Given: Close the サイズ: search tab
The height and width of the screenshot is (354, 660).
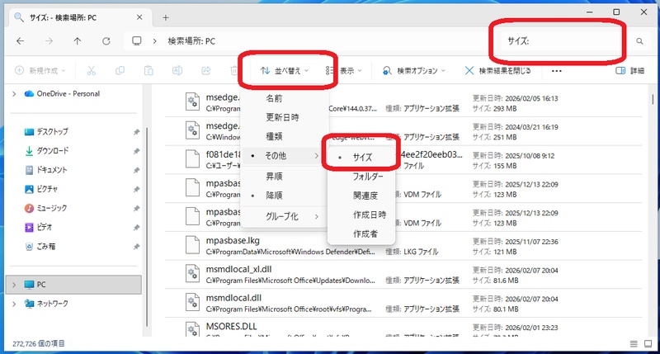Looking at the screenshot, I should [139, 17].
